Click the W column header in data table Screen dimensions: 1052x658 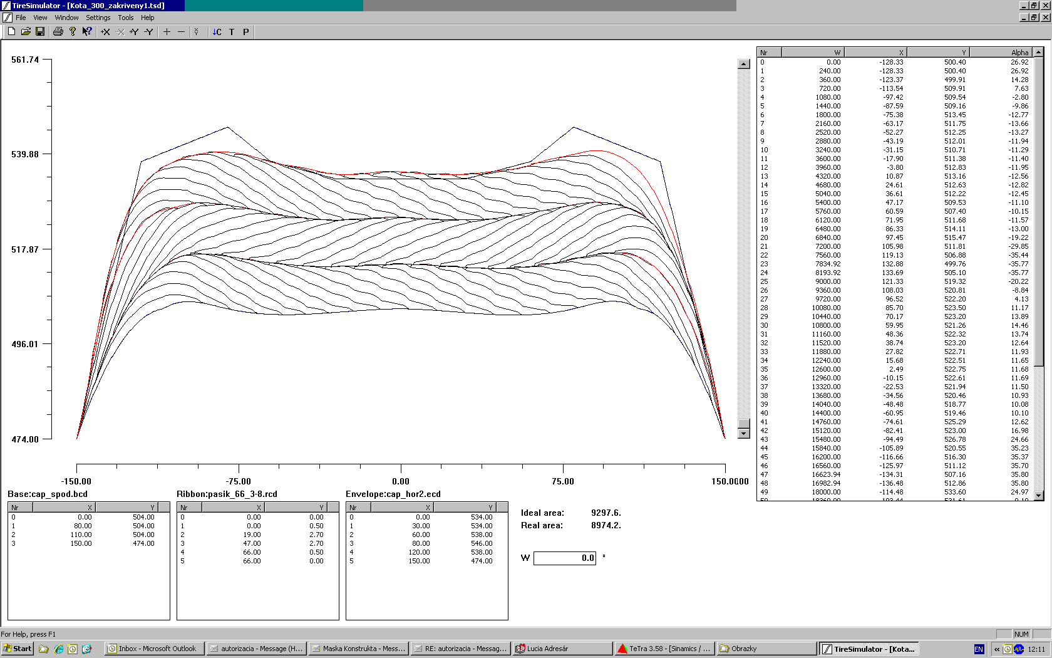point(813,53)
